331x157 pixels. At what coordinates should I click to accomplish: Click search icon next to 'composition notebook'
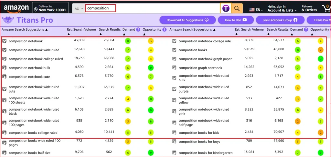pyautogui.click(x=5, y=41)
